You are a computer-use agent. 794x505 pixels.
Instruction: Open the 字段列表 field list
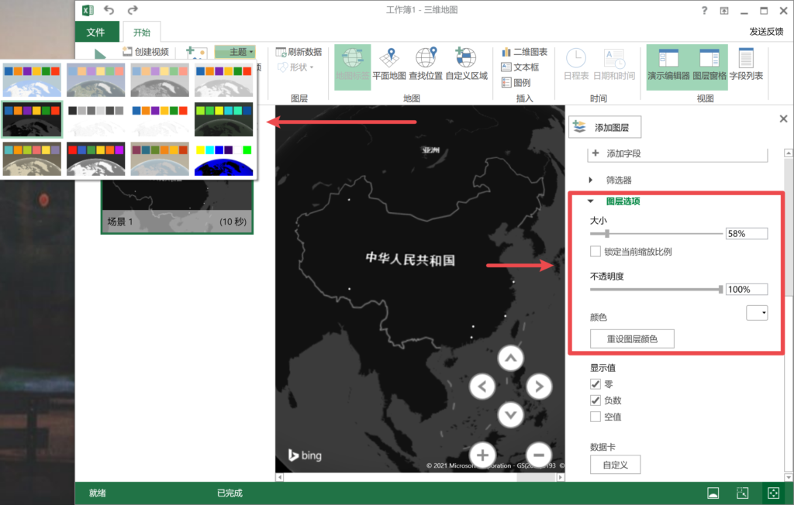pyautogui.click(x=746, y=64)
